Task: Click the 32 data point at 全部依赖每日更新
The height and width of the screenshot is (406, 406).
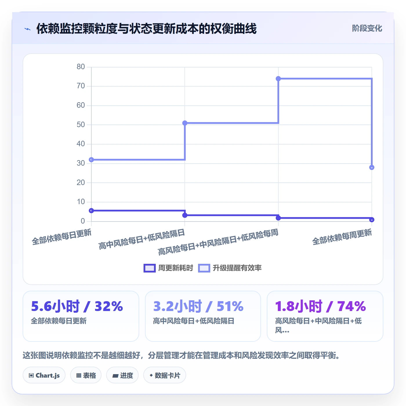Action: [91, 160]
